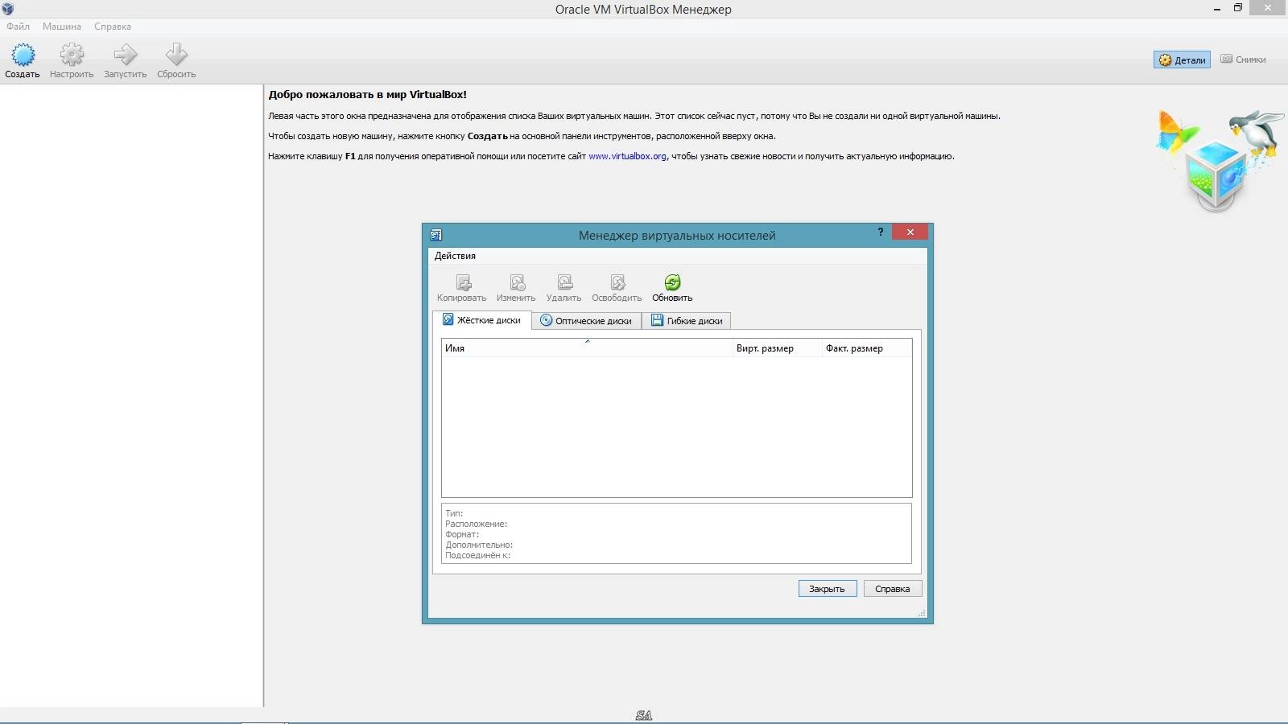Sort by Вирт. размер column header
This screenshot has width=1288, height=724.
(777, 348)
